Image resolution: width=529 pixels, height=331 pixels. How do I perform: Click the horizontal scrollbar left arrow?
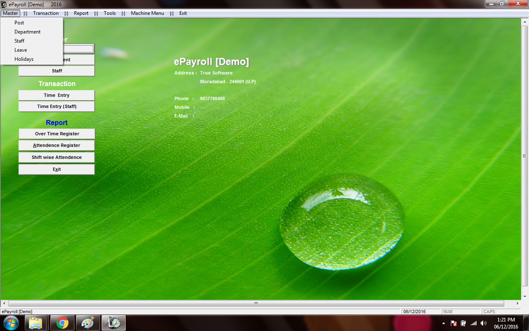click(4, 303)
